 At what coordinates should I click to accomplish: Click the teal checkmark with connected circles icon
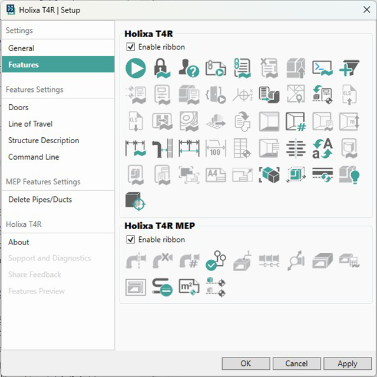[216, 260]
